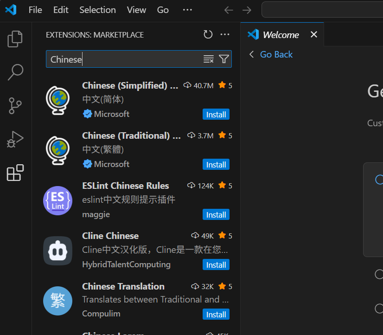Click the 40.7M download count

point(203,85)
